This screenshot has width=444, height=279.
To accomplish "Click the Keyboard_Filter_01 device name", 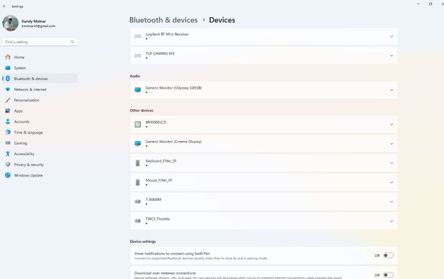I will tap(161, 161).
